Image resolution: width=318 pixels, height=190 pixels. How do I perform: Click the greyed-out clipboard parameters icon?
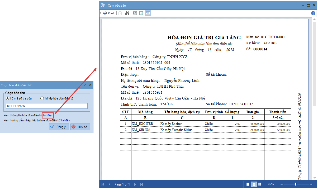(x=120, y=13)
